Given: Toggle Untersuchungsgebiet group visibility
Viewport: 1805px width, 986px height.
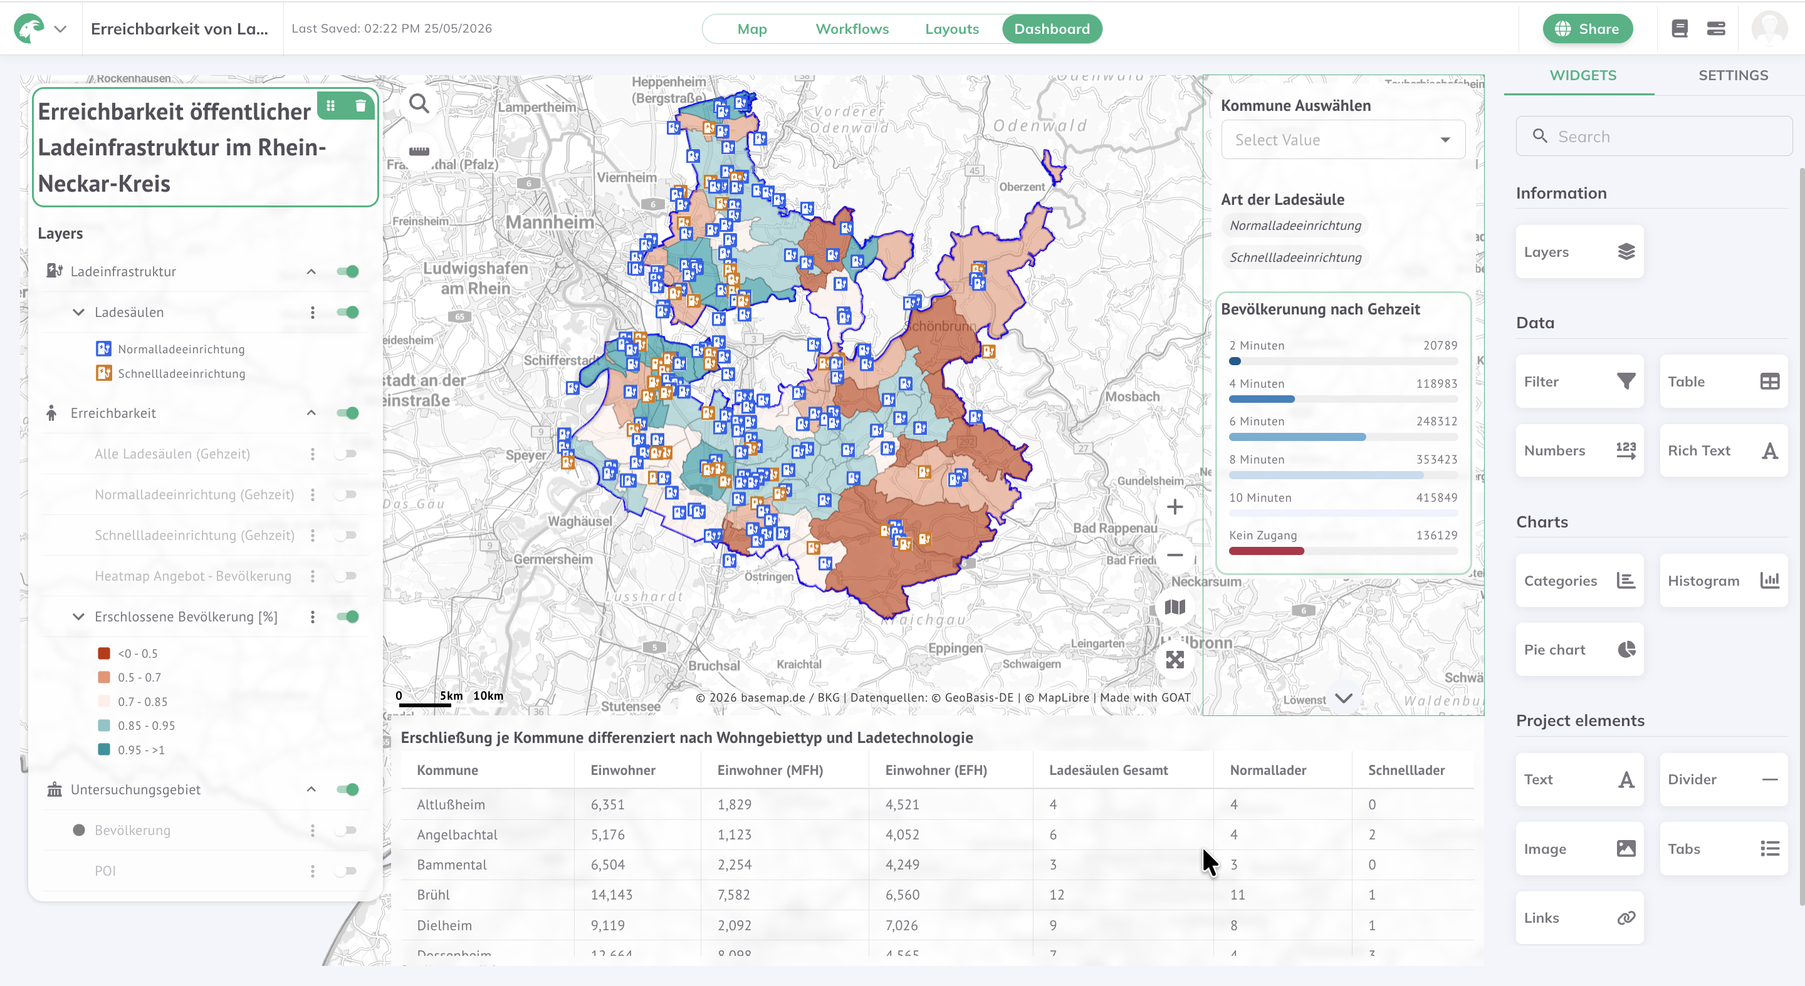Looking at the screenshot, I should click(348, 790).
